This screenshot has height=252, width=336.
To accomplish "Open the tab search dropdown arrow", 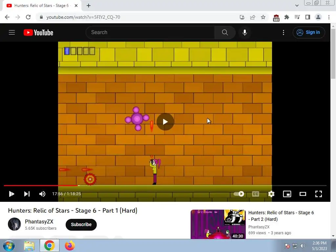I will (x=297, y=6).
